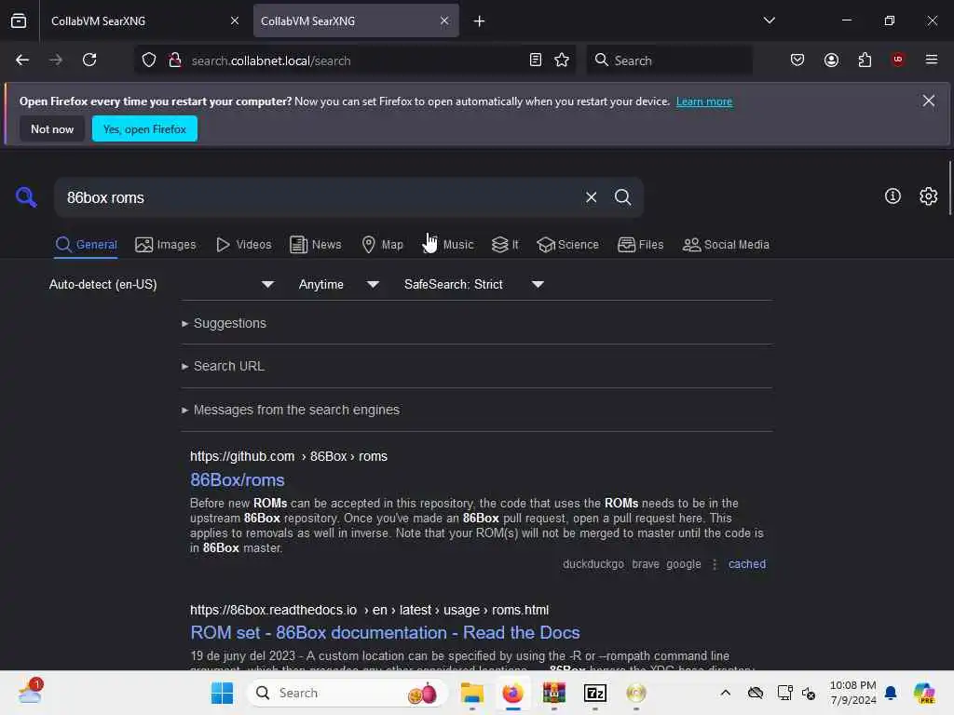The image size is (954, 715).
Task: Select the General search category
Action: pos(86,245)
